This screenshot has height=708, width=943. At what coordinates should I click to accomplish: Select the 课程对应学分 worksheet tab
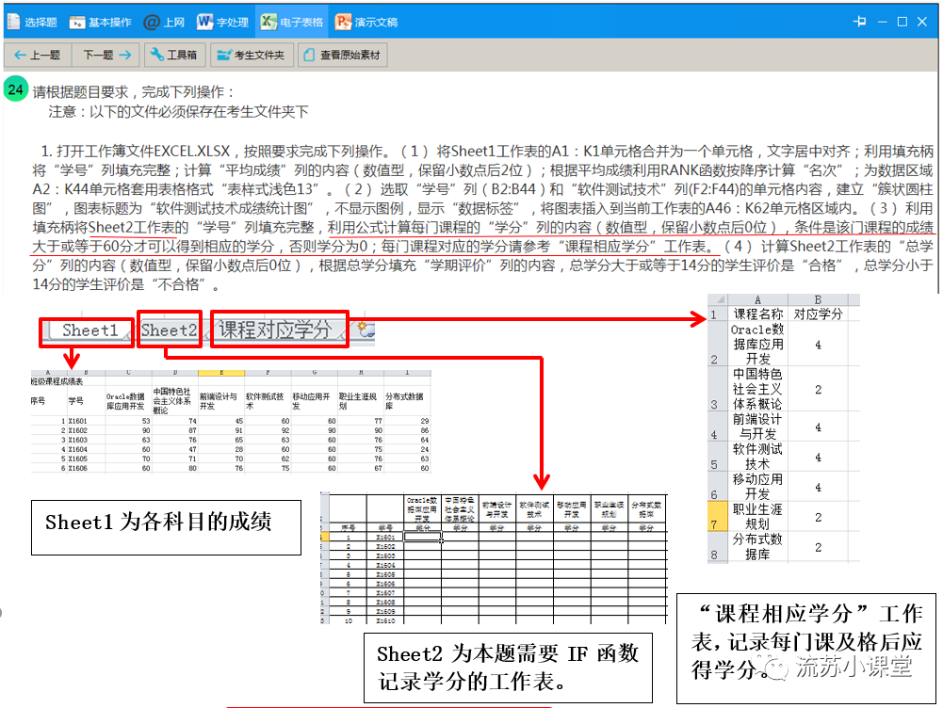coord(275,330)
